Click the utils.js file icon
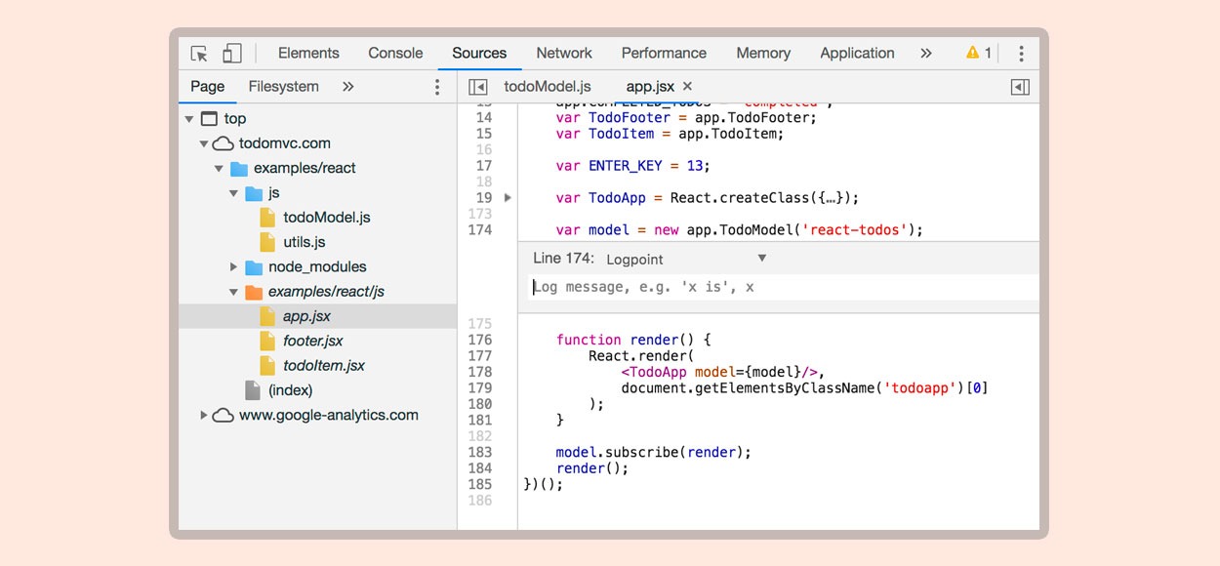Image resolution: width=1220 pixels, height=566 pixels. pyautogui.click(x=267, y=242)
